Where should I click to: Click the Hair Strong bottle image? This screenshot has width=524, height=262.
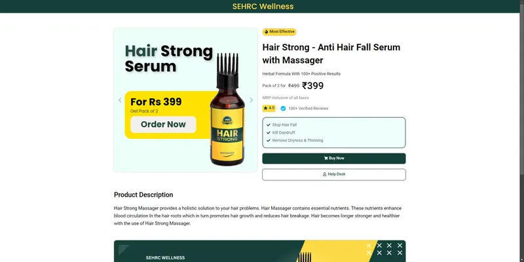click(x=227, y=109)
